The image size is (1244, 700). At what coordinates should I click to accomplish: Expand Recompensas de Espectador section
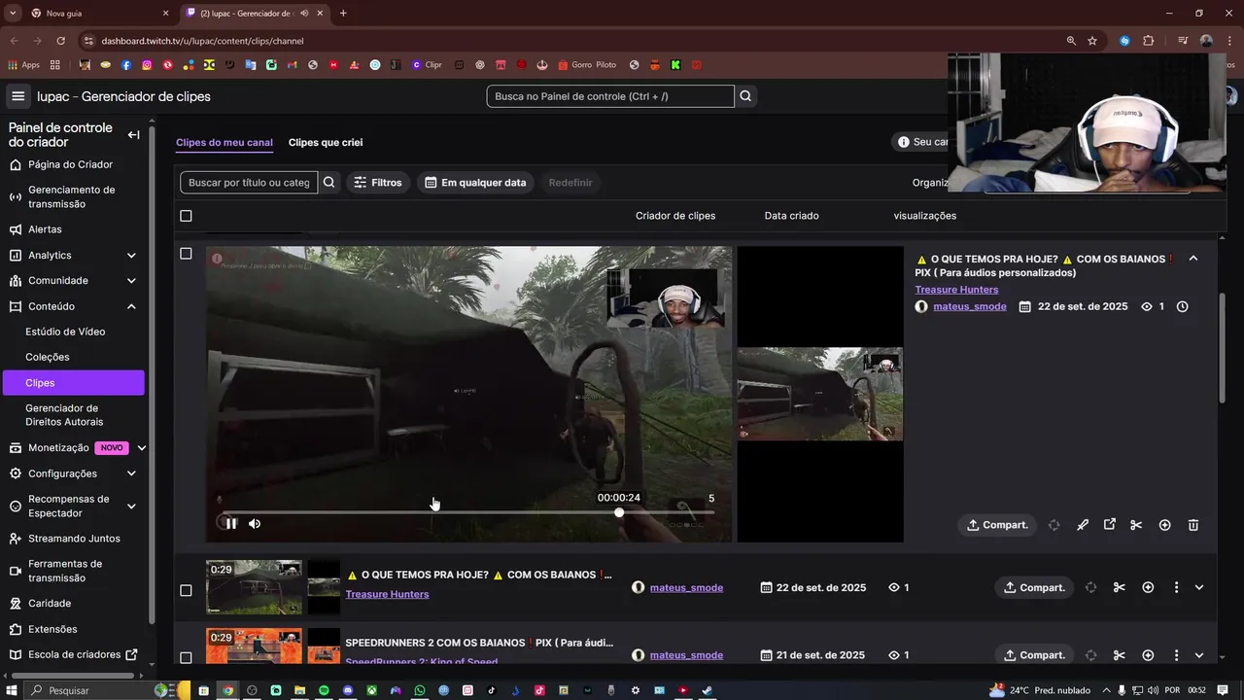[x=131, y=506]
